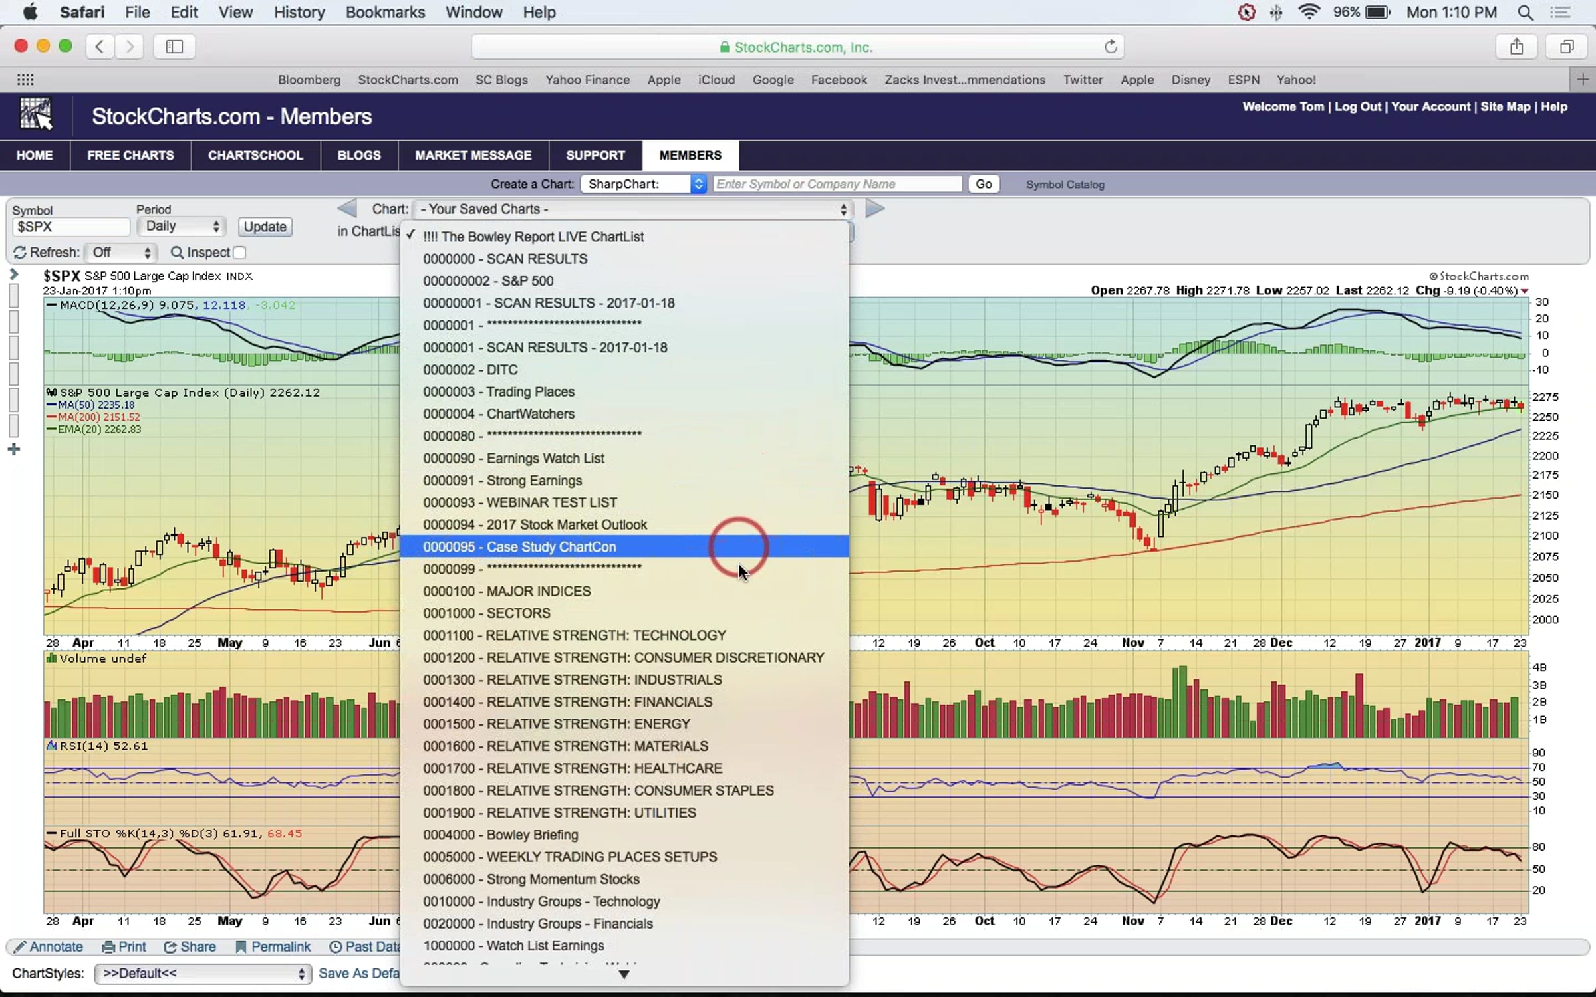Screen dimensions: 1596x997
Task: Open the Share sheet icon in Safari toolbar
Action: [1516, 47]
